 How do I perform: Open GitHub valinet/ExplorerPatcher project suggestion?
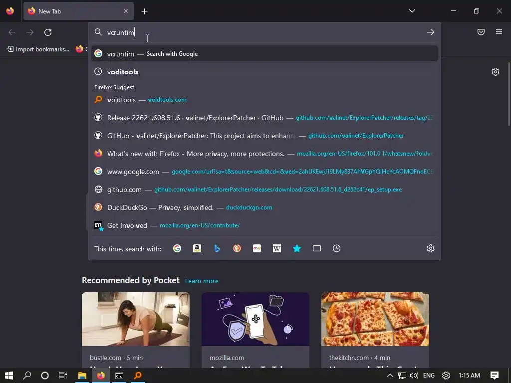point(264,136)
